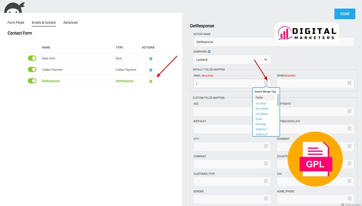Click into the Email required input
Screen dimensions: 362x206
pos(232,83)
